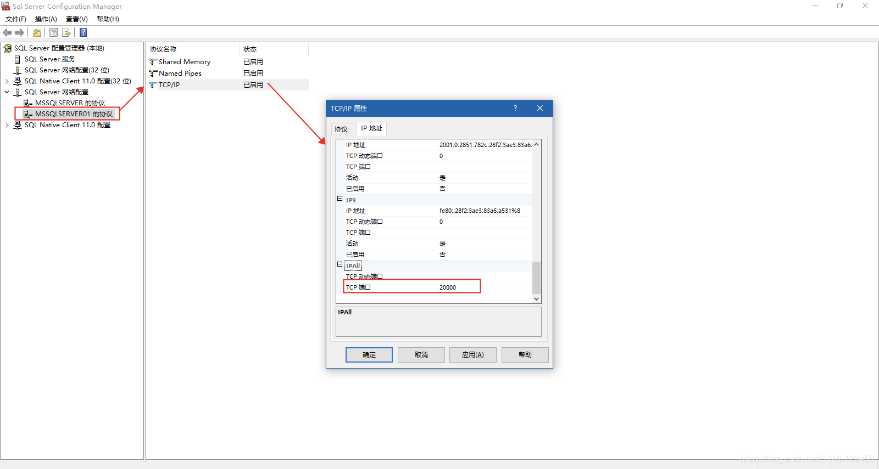Image resolution: width=879 pixels, height=469 pixels.
Task: Click the blue Help question mark toolbar icon
Action: (x=84, y=32)
